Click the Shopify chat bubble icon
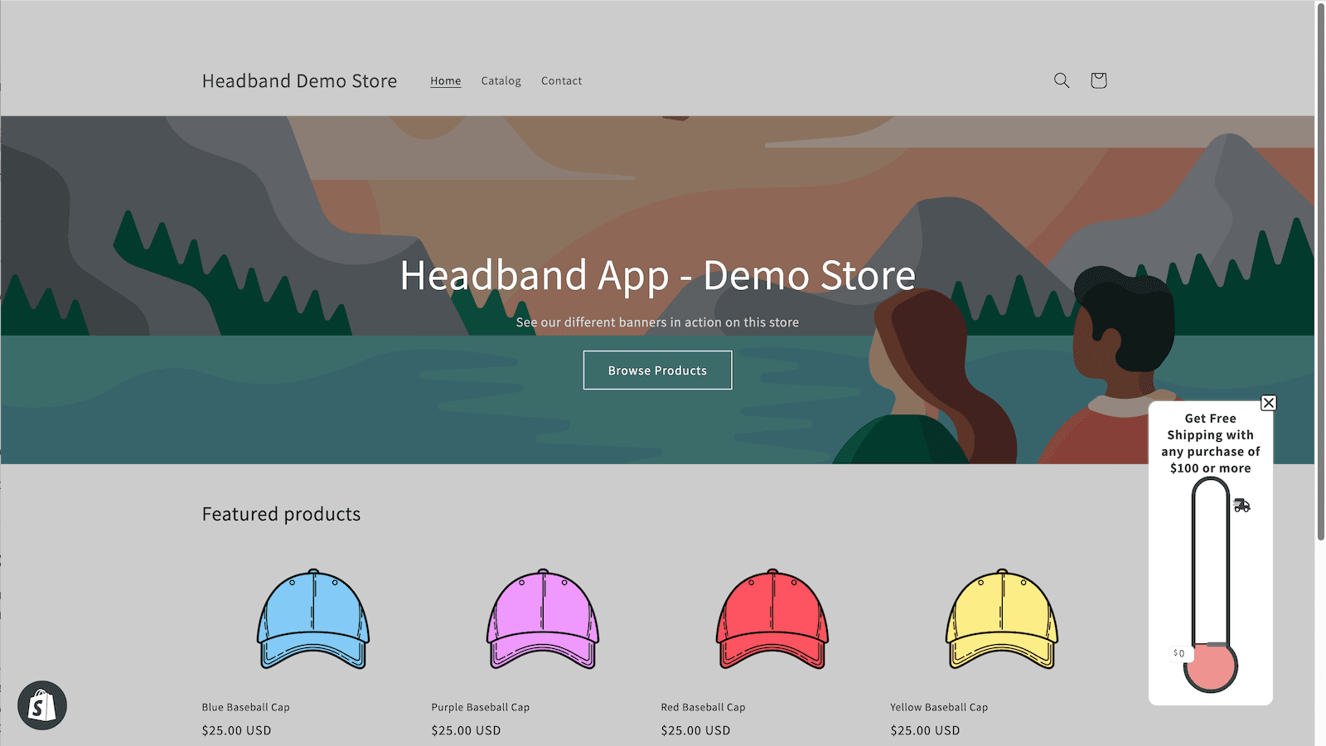This screenshot has height=746, width=1326. tap(42, 705)
